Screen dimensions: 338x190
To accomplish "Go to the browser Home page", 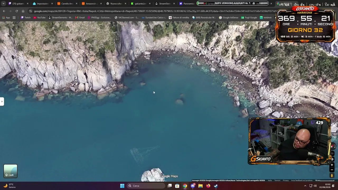I will [x=23, y=11].
